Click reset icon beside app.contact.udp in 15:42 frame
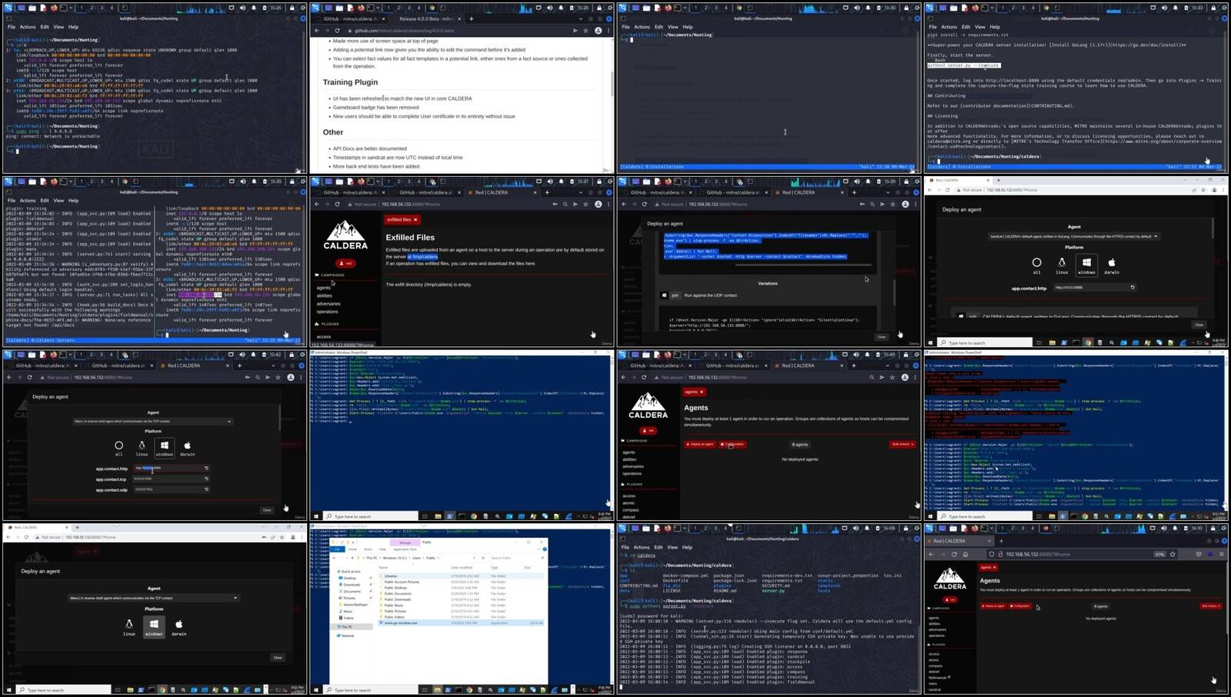The height and width of the screenshot is (697, 1231). 206,489
